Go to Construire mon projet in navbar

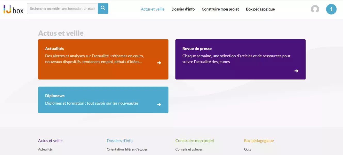tap(220, 9)
